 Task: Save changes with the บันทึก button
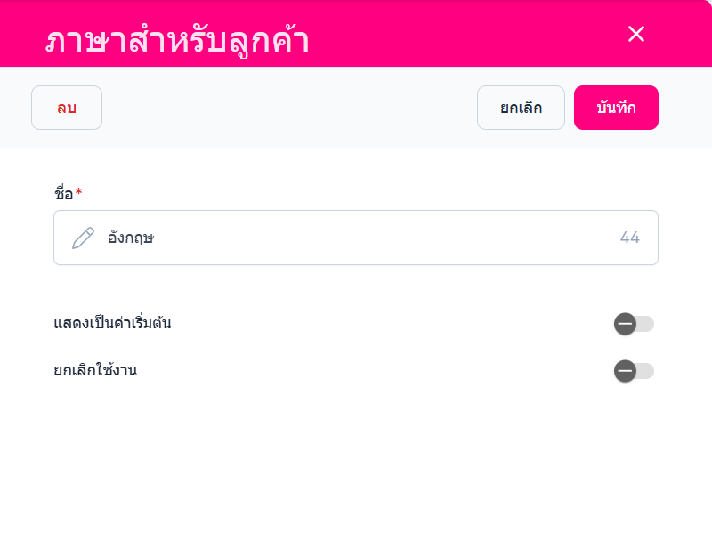pyautogui.click(x=616, y=108)
